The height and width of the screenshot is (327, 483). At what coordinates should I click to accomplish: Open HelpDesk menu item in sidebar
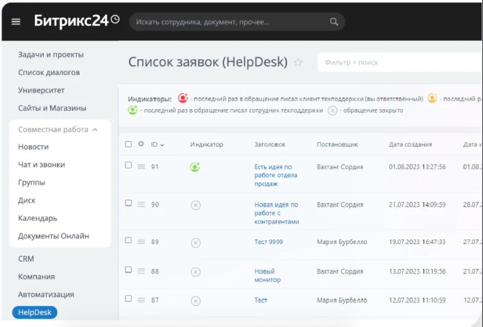coord(35,312)
